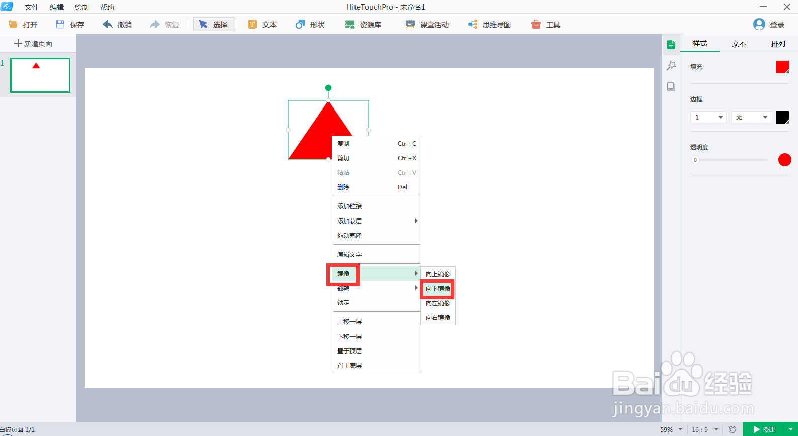Click the 透明度 transparency slider handle
Image resolution: width=798 pixels, height=436 pixels.
click(x=695, y=160)
